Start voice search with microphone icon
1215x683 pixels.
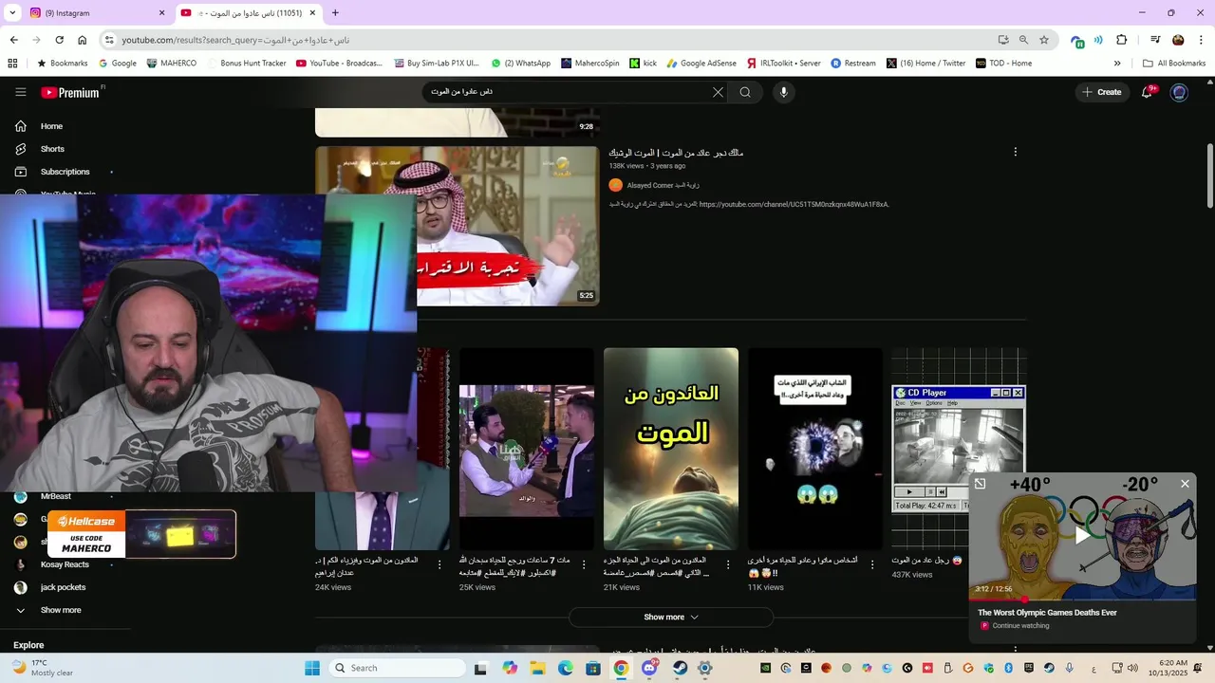pos(783,92)
